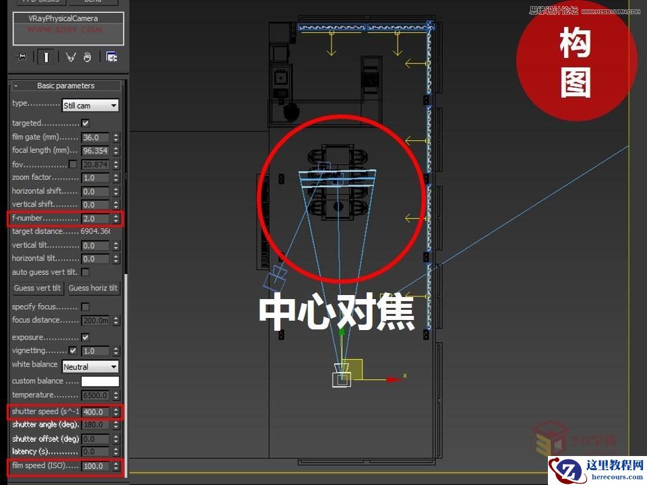
Task: Click the horizontal shift spinner arrows
Action: coord(116,191)
